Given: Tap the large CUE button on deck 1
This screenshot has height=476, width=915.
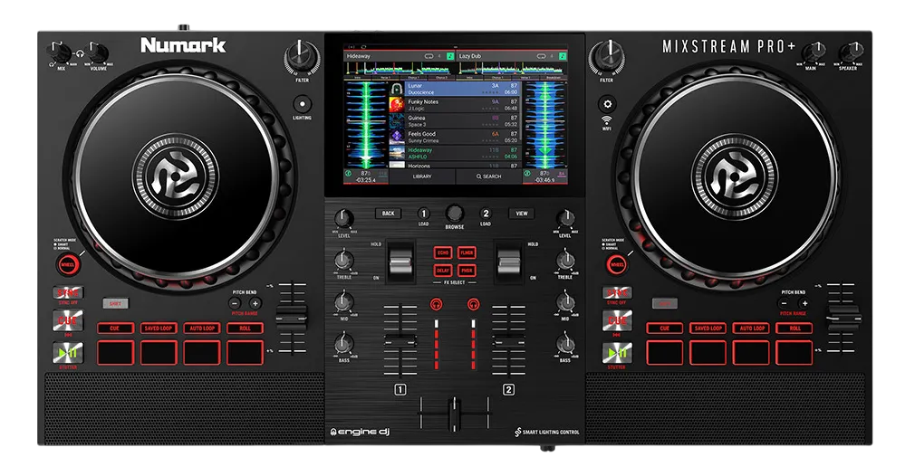Looking at the screenshot, I should tap(68, 320).
